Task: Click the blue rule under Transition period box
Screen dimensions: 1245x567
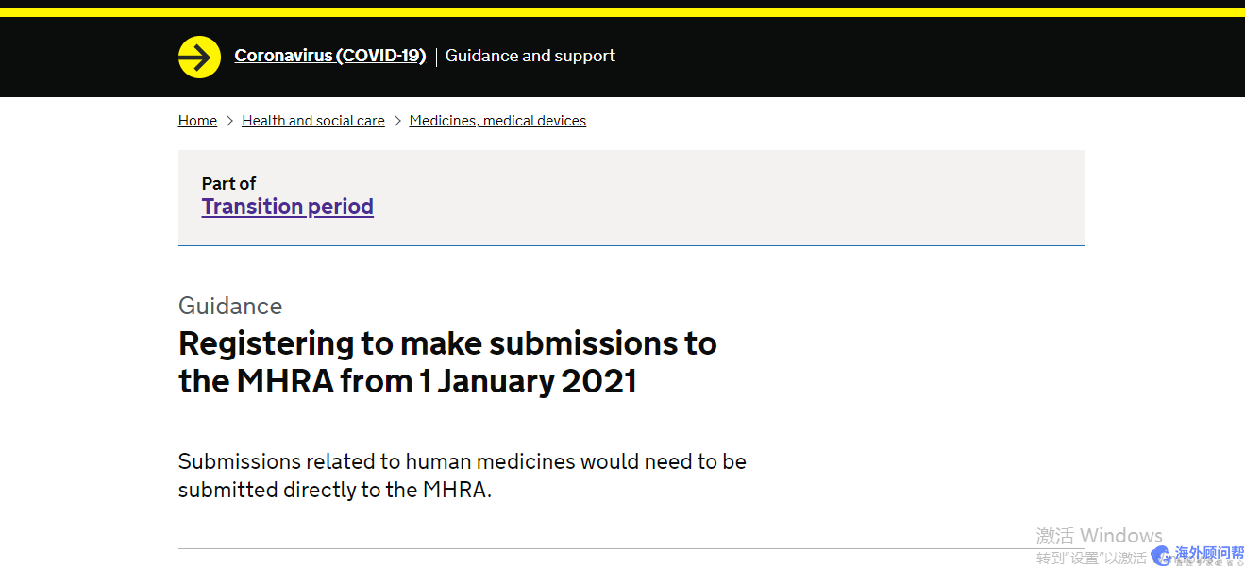Action: coord(631,245)
